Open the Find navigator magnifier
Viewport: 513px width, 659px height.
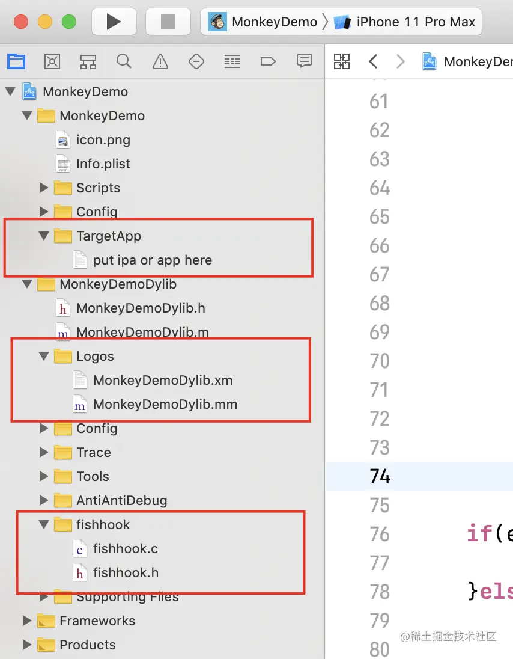[x=124, y=61]
